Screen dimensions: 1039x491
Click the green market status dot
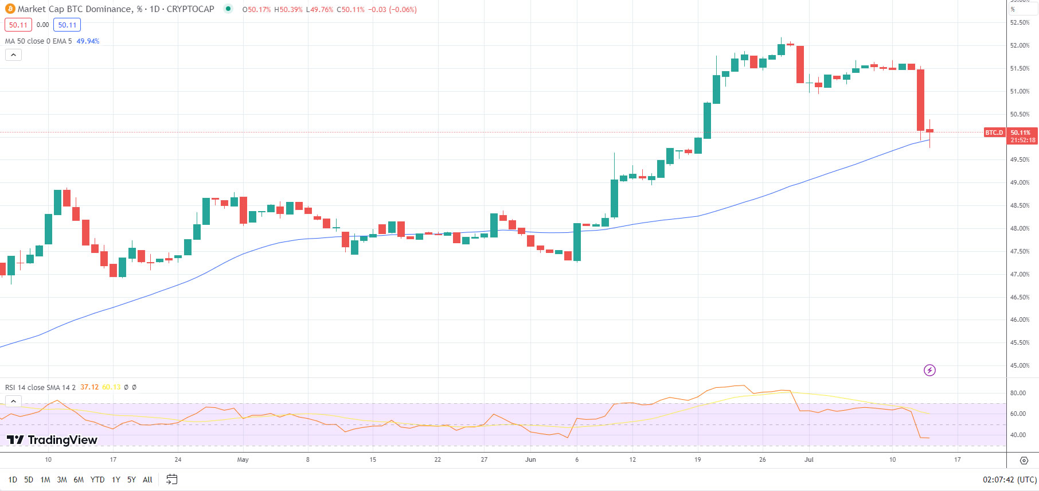pyautogui.click(x=228, y=9)
